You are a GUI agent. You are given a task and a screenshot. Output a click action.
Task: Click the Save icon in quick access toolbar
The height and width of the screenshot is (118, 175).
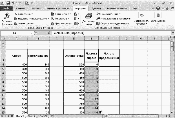[x=8, y=3]
